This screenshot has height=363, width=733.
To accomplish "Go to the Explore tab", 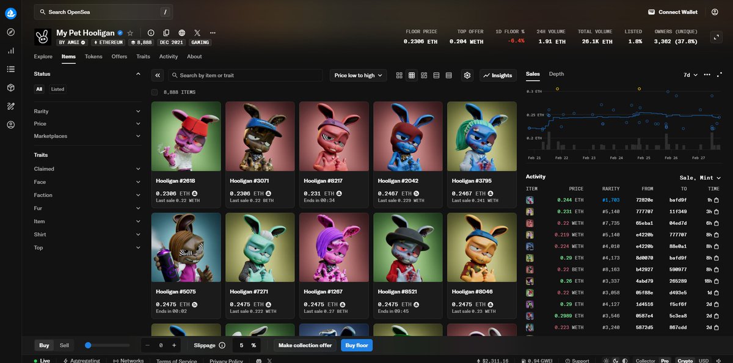I will pos(43,56).
